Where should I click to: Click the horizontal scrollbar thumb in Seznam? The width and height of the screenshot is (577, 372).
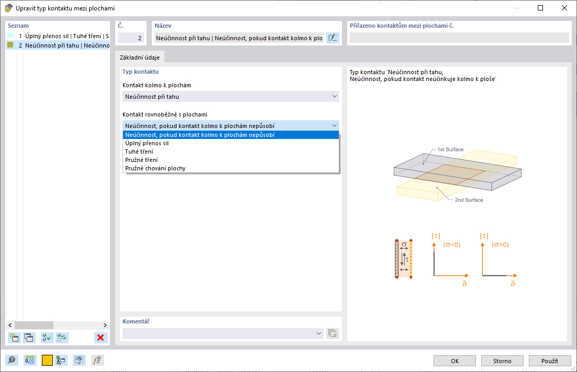(x=34, y=325)
